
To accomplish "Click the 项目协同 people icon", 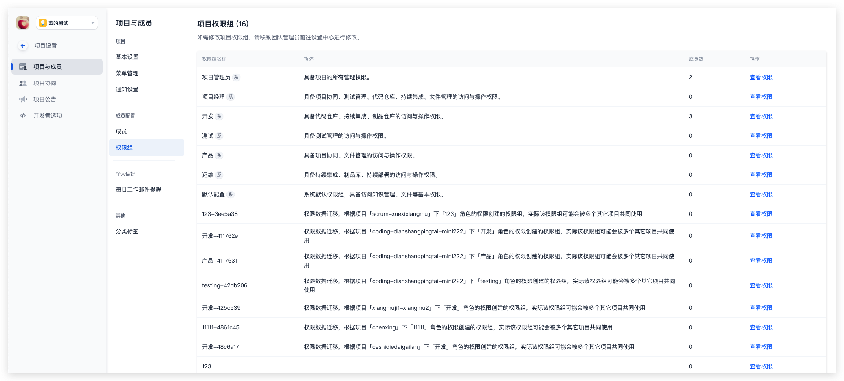I will point(23,83).
